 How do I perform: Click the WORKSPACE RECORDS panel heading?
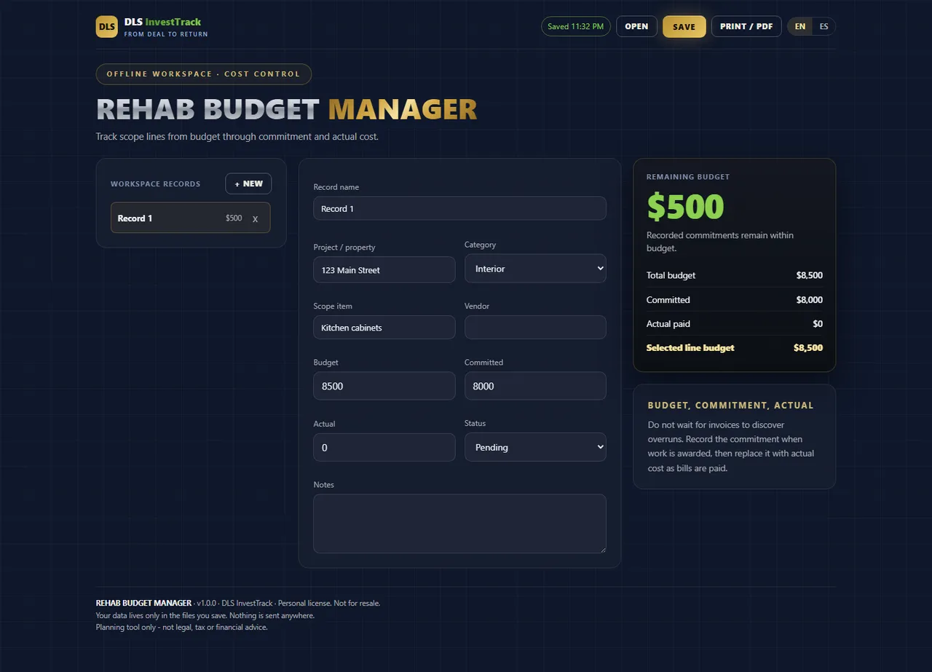(x=155, y=184)
